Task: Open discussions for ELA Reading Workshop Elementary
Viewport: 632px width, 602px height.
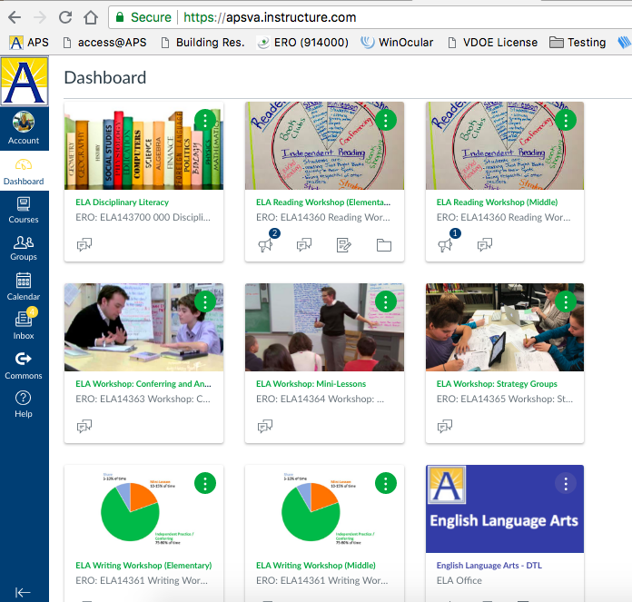Action: point(304,244)
